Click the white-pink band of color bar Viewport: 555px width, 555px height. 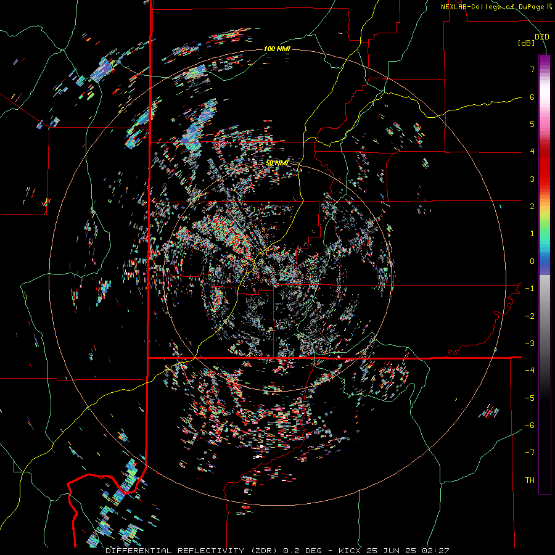[545, 96]
